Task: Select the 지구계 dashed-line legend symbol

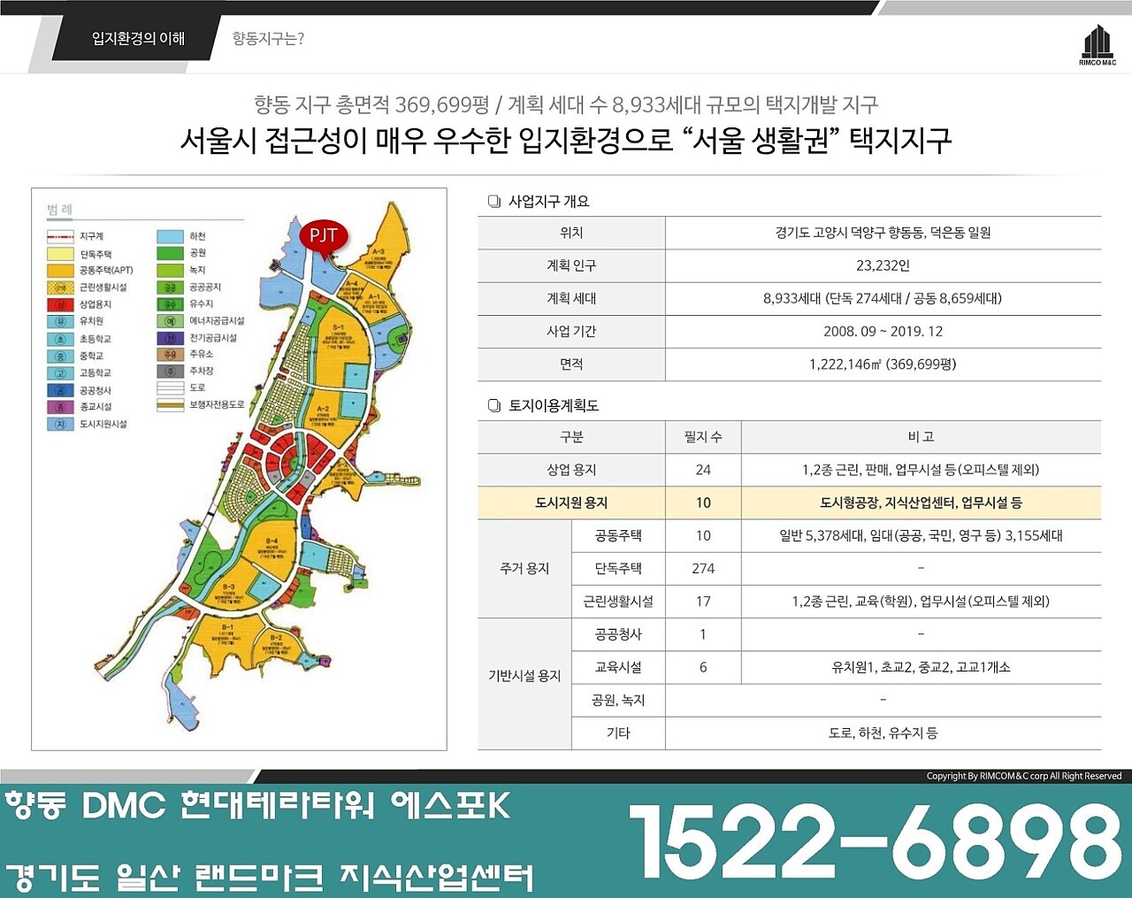Action: [60, 236]
